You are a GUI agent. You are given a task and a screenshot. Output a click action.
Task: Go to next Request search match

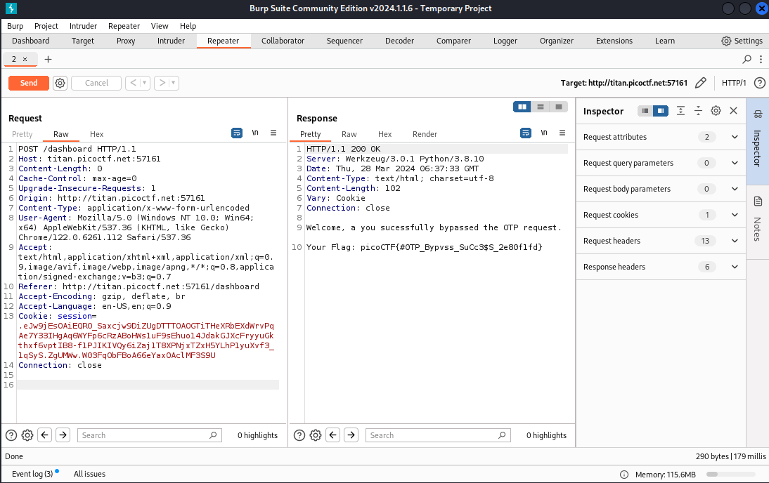(63, 435)
